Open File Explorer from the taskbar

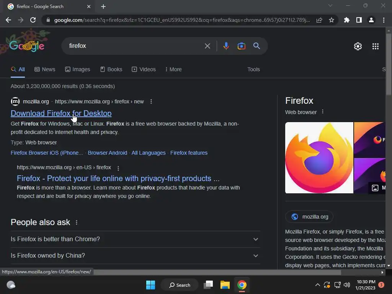pos(225,285)
